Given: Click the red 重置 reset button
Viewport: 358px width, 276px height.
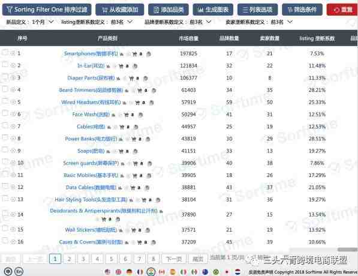Looking at the screenshot, I should [342, 10].
